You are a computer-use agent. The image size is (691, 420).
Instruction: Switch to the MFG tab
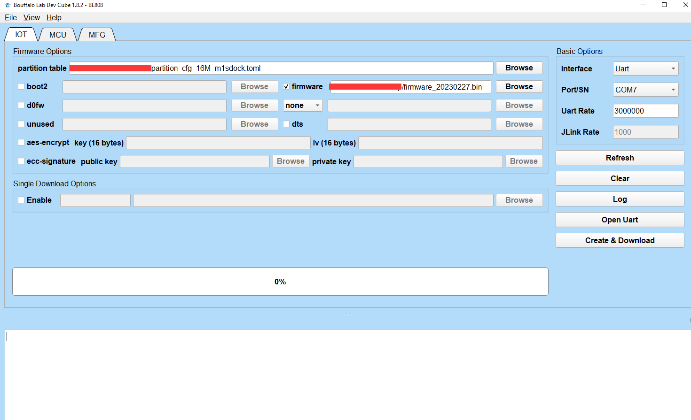point(97,35)
